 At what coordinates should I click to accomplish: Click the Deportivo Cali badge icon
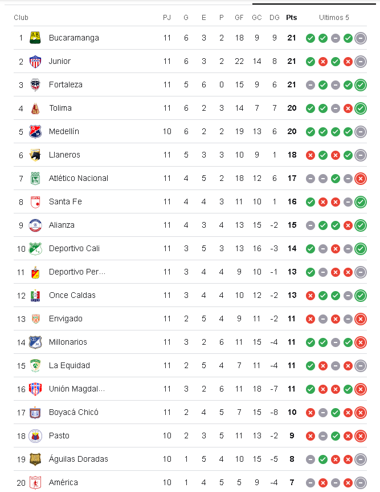(35, 248)
